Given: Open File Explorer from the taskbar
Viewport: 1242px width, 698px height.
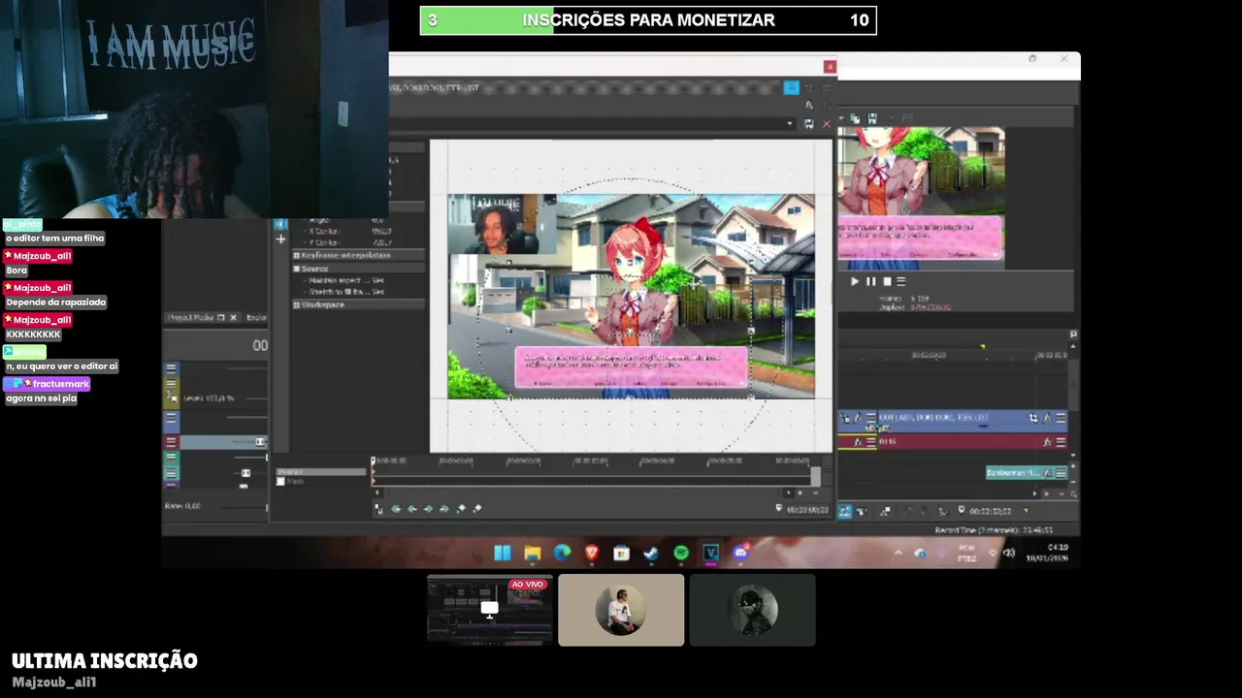Looking at the screenshot, I should point(532,553).
